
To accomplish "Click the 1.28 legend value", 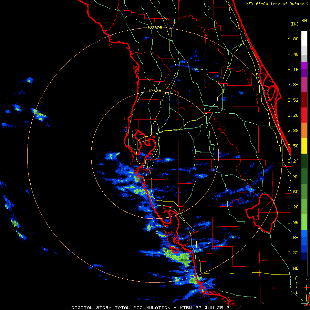I will (x=293, y=207).
